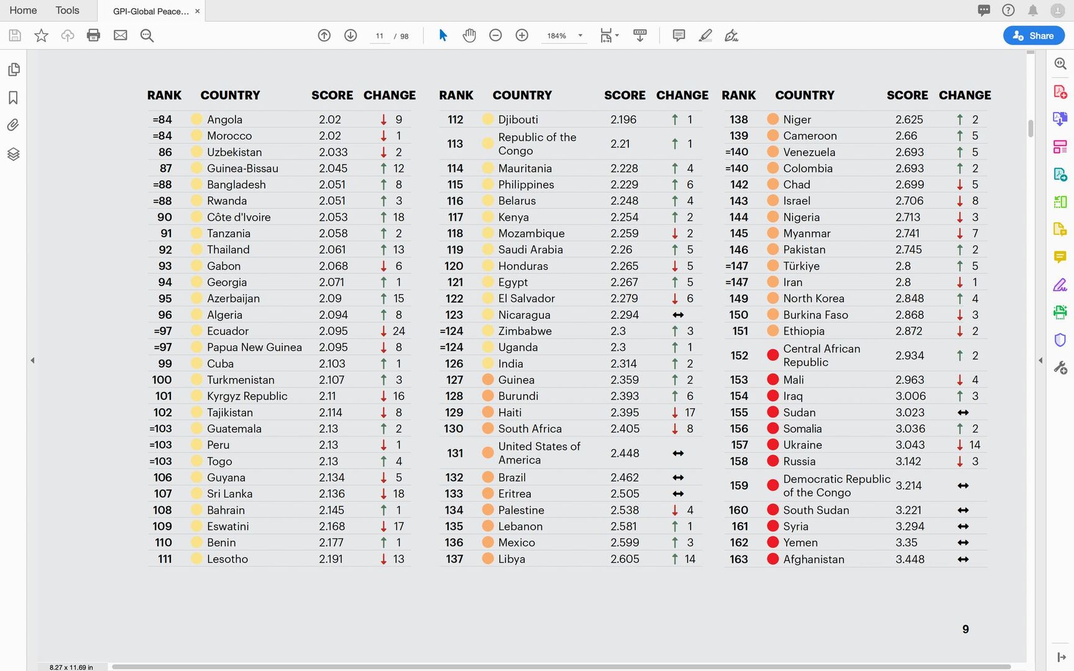Click the read mode keyboard icon
The width and height of the screenshot is (1074, 671).
pos(640,35)
